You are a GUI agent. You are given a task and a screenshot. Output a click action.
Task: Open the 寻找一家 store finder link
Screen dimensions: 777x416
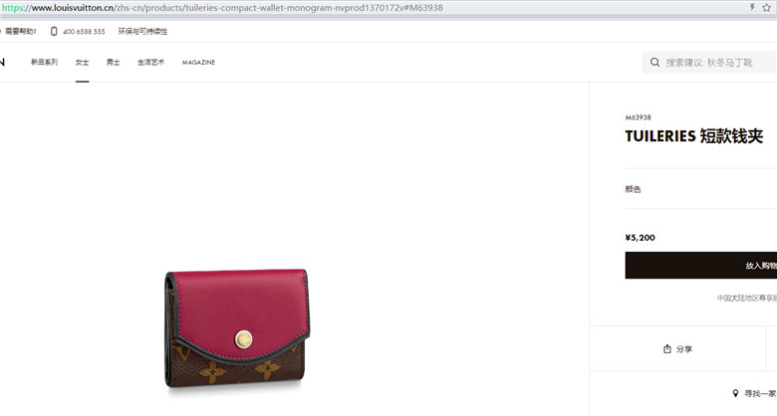pos(760,393)
